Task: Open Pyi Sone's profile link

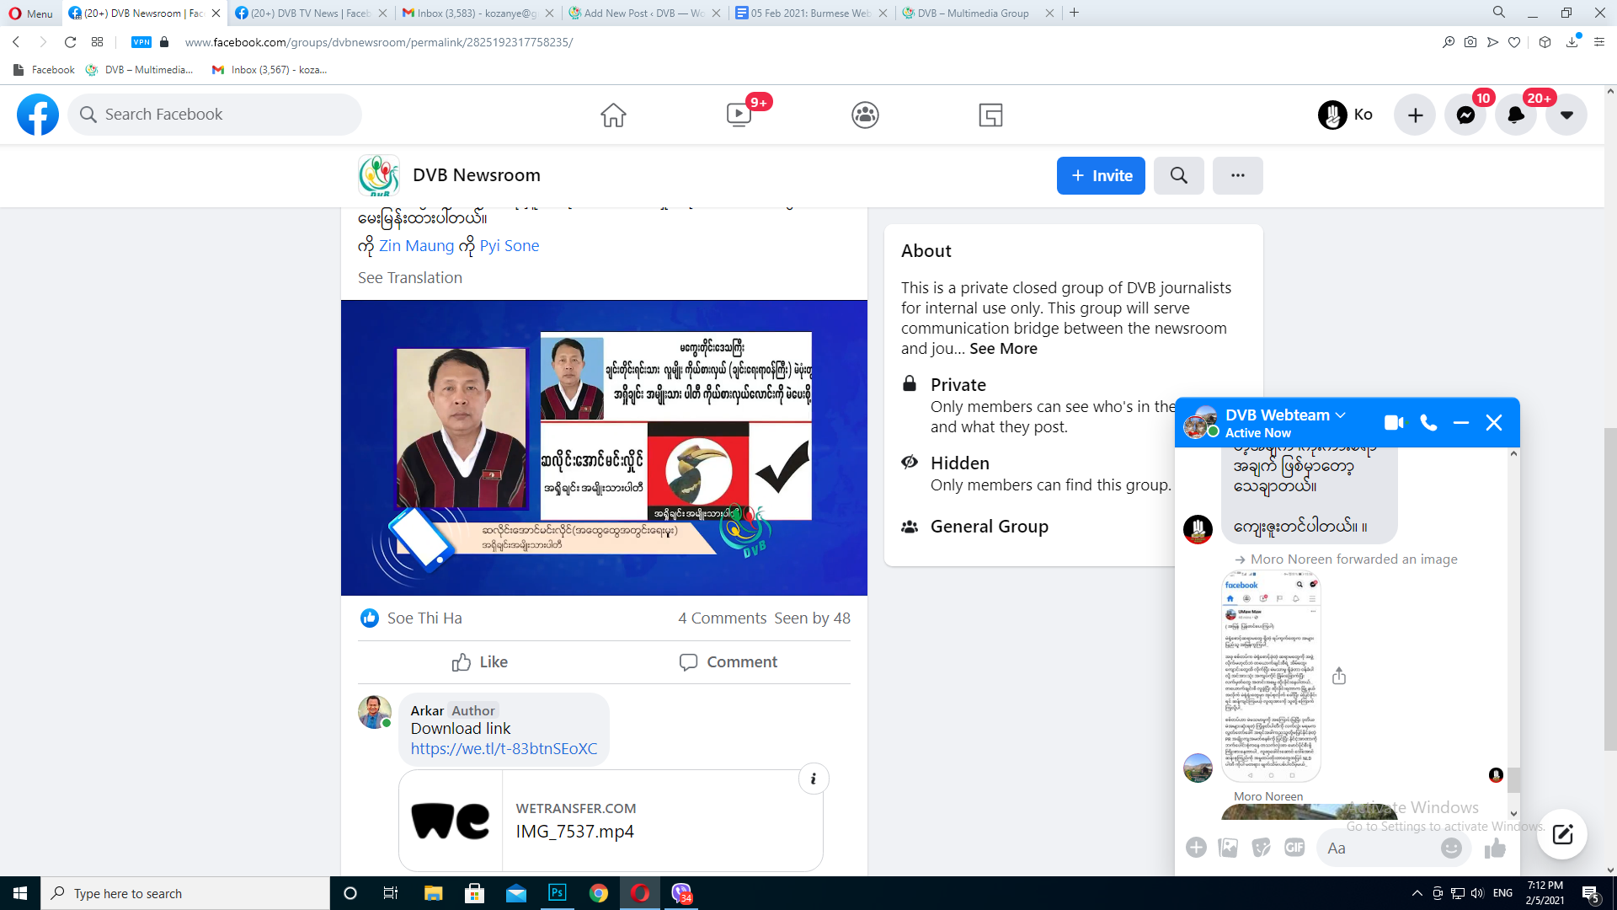Action: tap(510, 246)
